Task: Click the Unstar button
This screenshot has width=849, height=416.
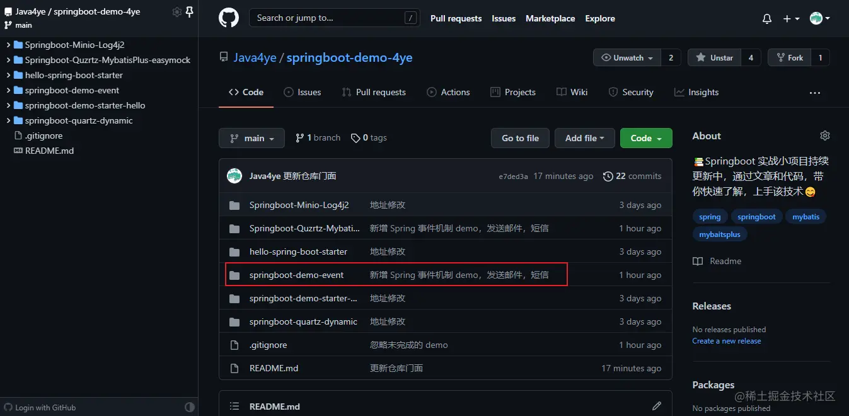Action: coord(714,57)
